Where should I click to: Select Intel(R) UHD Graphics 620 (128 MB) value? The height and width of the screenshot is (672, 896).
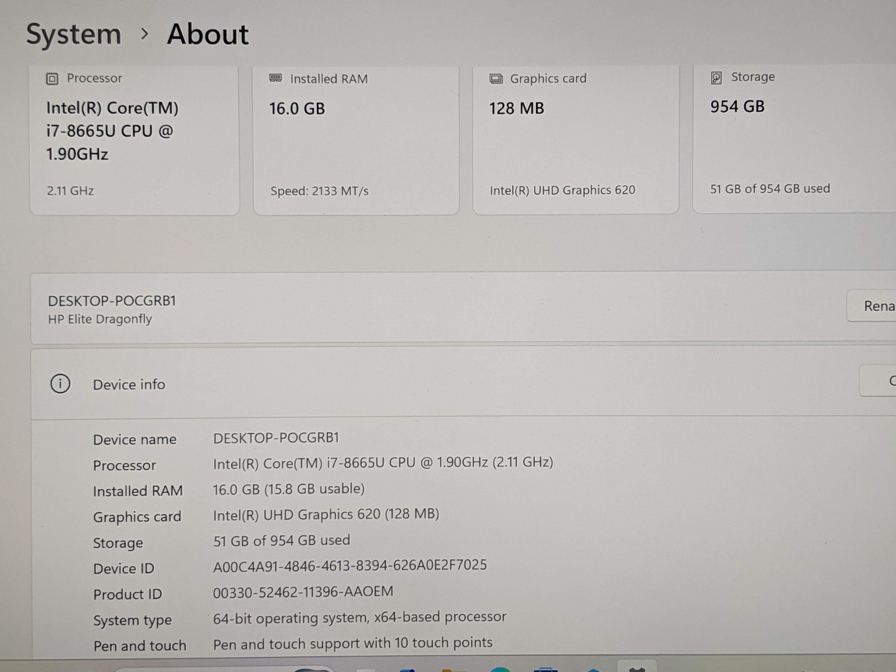pos(326,515)
